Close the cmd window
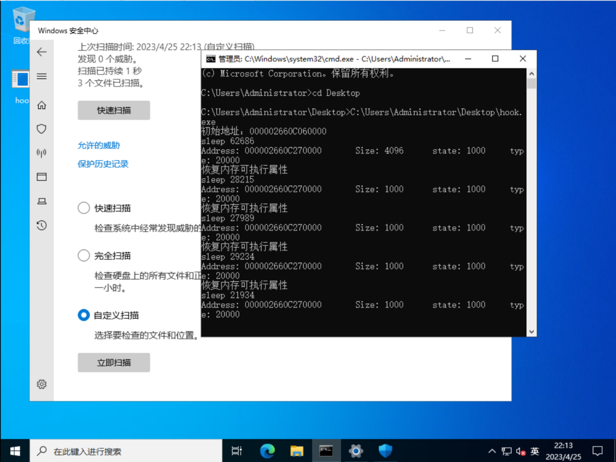The image size is (616, 462). (x=522, y=59)
